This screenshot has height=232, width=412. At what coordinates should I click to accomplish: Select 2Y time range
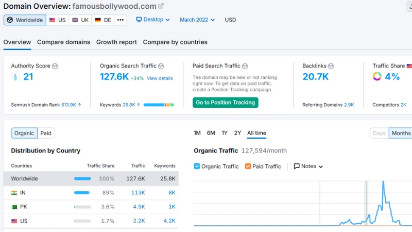tap(237, 133)
